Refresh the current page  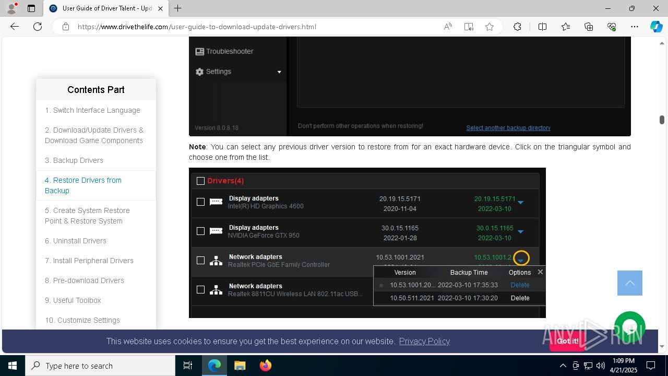pyautogui.click(x=38, y=27)
